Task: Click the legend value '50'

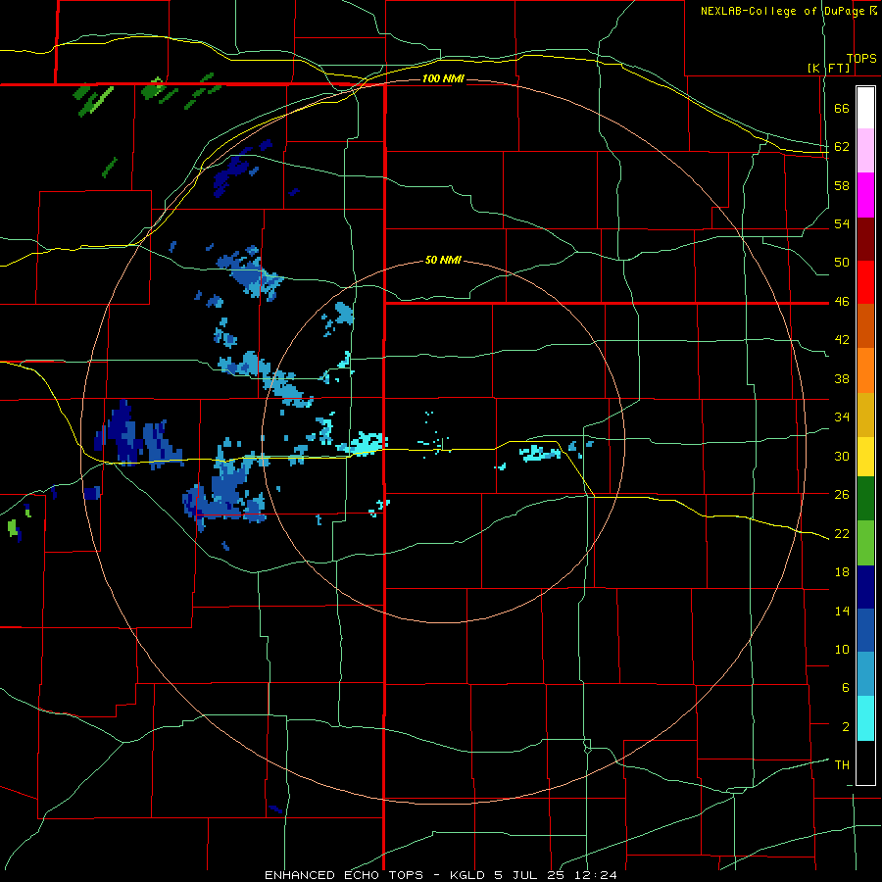Action: [x=842, y=263]
